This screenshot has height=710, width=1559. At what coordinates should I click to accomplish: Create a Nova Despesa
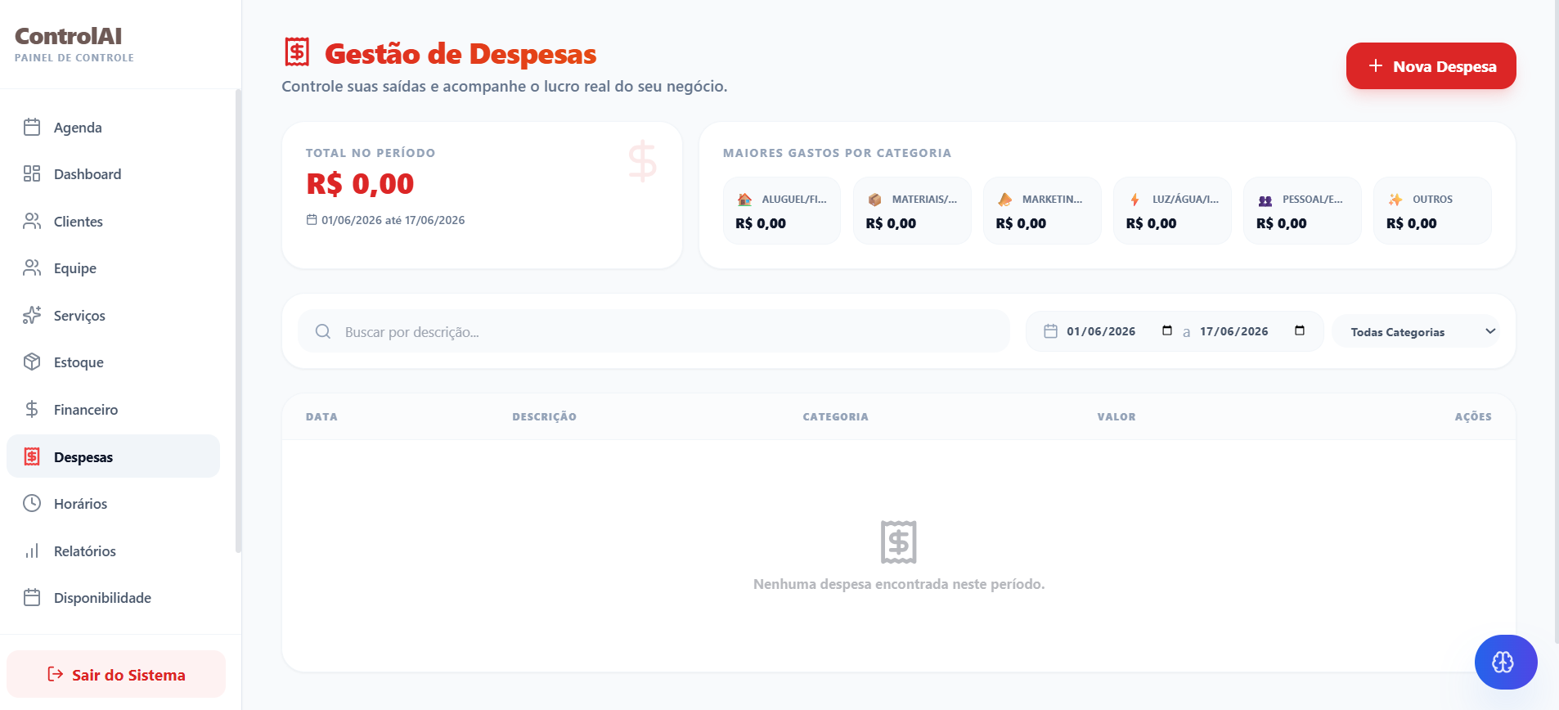pos(1431,65)
